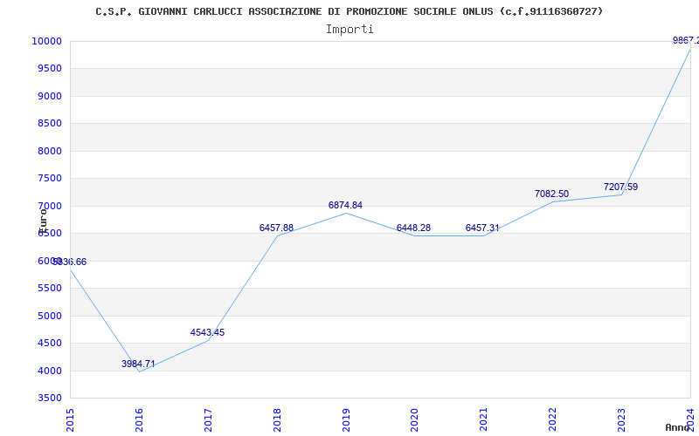Click the 6457.88 value label
This screenshot has height=436, width=699.
pos(276,228)
